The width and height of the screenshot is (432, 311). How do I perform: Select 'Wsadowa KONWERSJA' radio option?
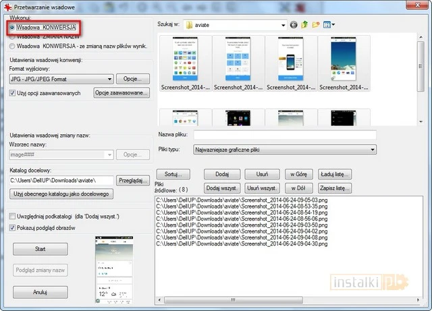click(x=13, y=27)
